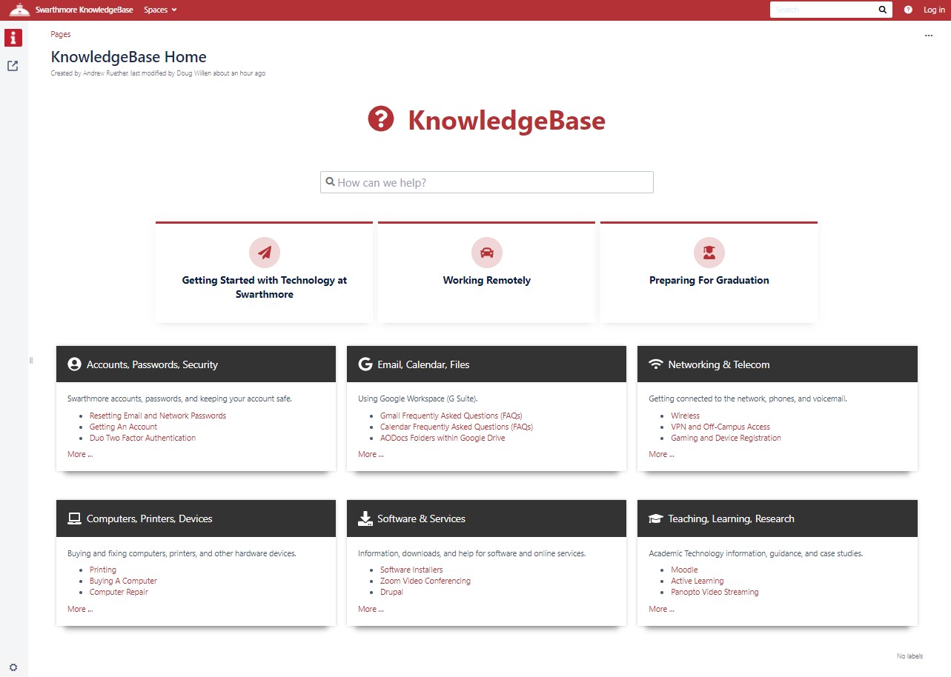Image resolution: width=951 pixels, height=677 pixels.
Task: Click the car icon for Working Remotely
Action: [487, 253]
